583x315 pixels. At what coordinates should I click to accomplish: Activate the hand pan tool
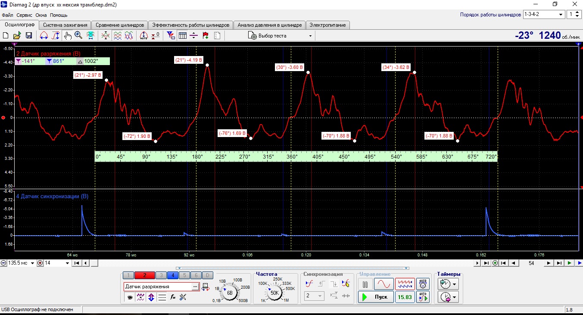click(x=67, y=36)
